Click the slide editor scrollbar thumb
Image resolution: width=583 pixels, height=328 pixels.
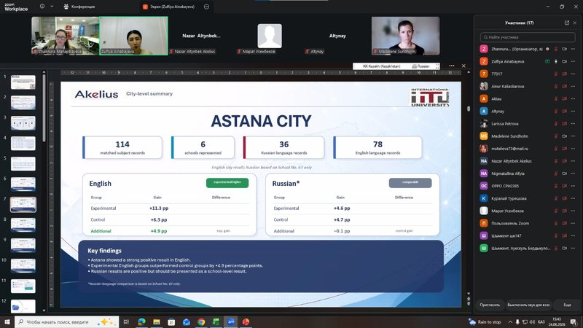469,109
